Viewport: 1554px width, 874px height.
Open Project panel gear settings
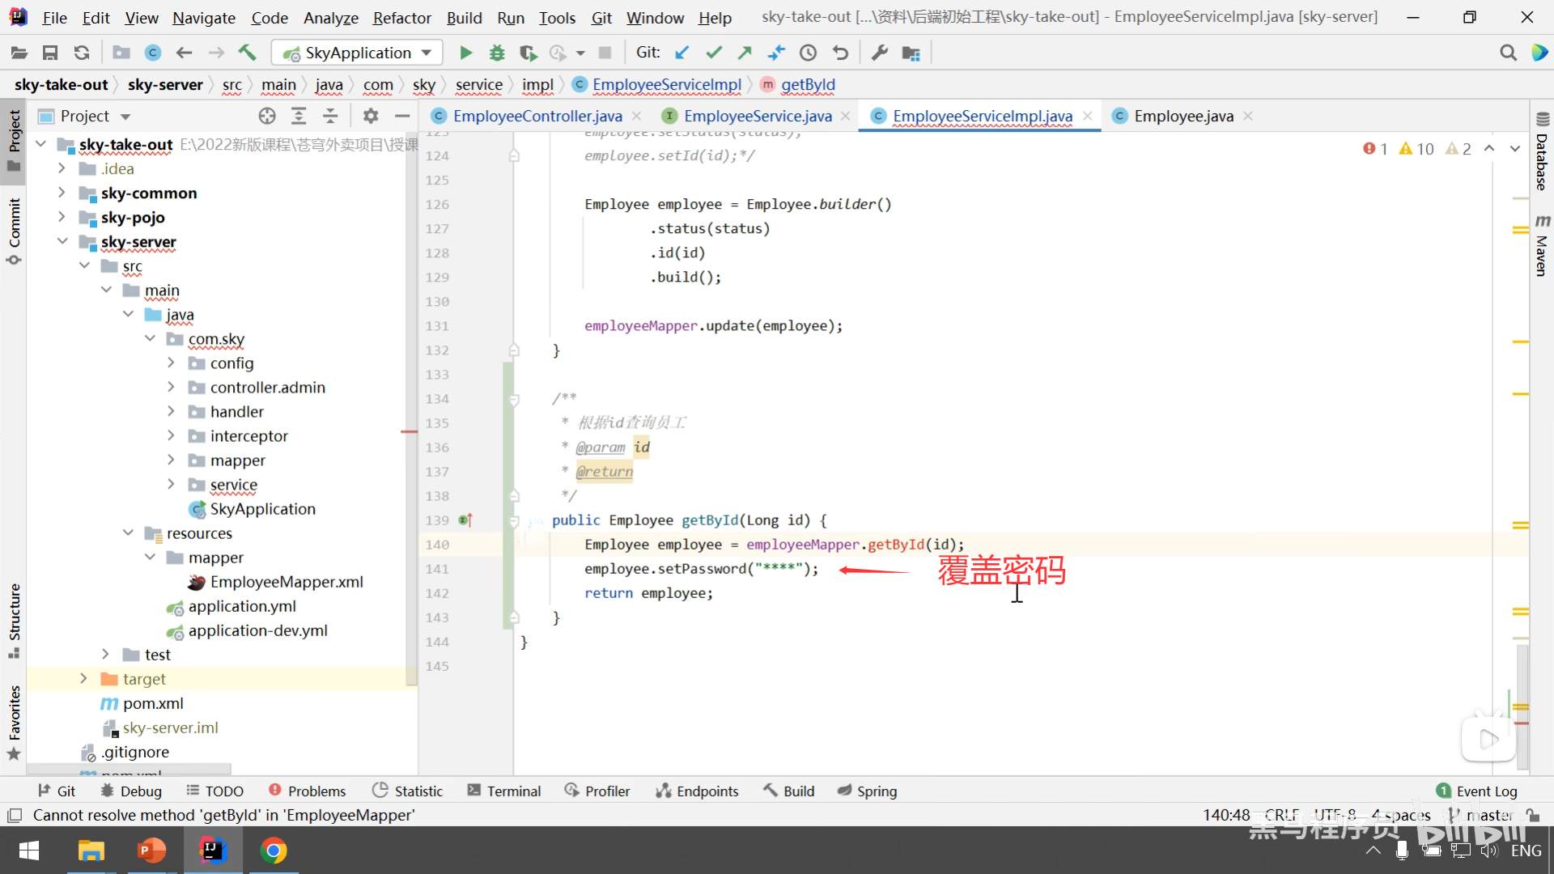click(371, 117)
